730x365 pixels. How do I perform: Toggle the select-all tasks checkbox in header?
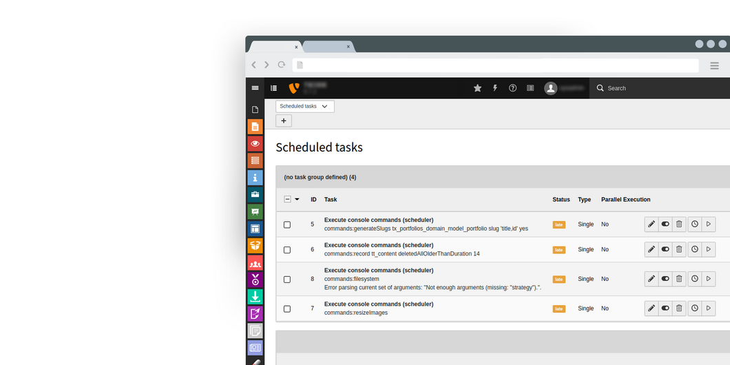pyautogui.click(x=287, y=199)
